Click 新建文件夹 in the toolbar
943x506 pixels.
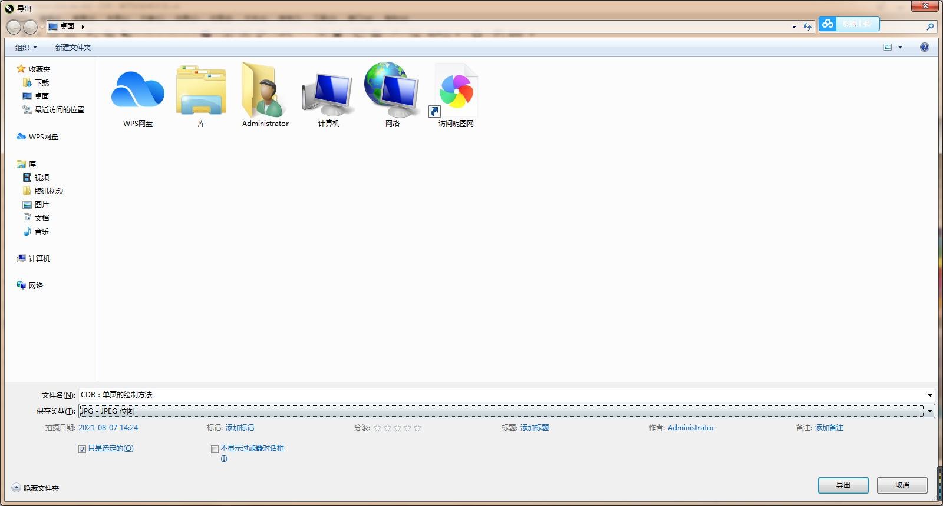coord(72,47)
